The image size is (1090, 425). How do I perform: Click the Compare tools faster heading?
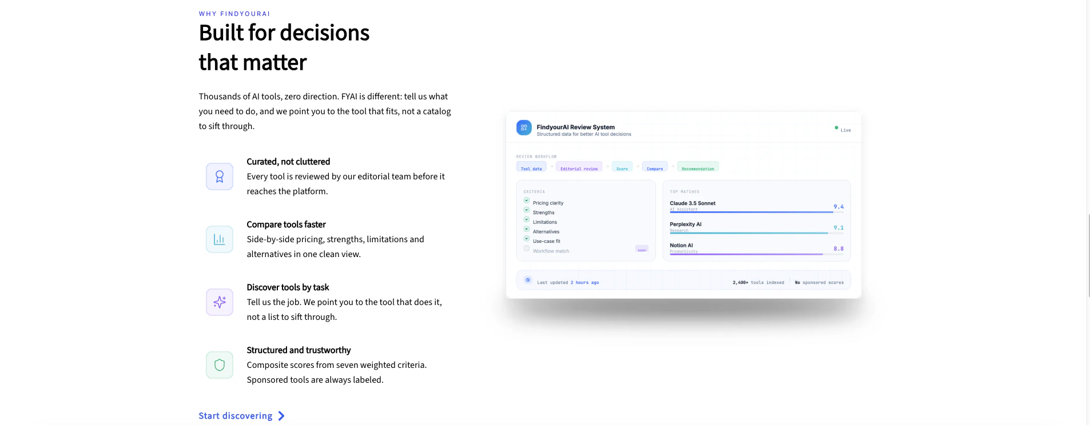click(x=286, y=224)
